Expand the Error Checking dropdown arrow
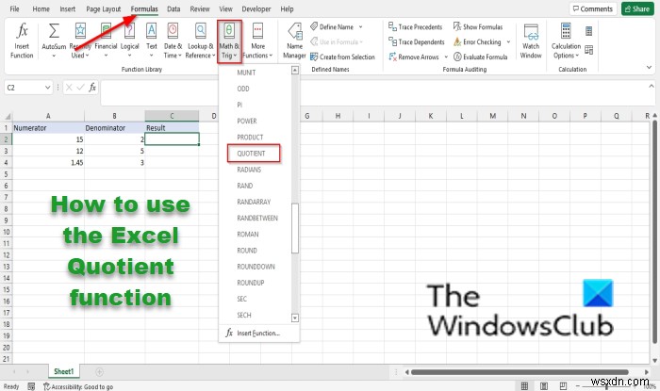The image size is (660, 391). point(508,42)
